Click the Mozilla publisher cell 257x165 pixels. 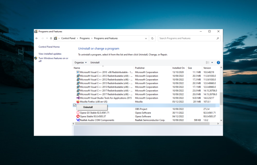click(139, 102)
